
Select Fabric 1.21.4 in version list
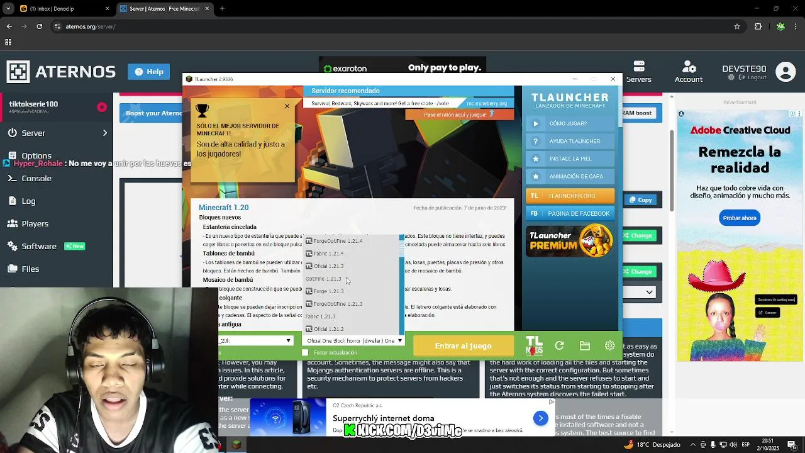[x=350, y=254]
